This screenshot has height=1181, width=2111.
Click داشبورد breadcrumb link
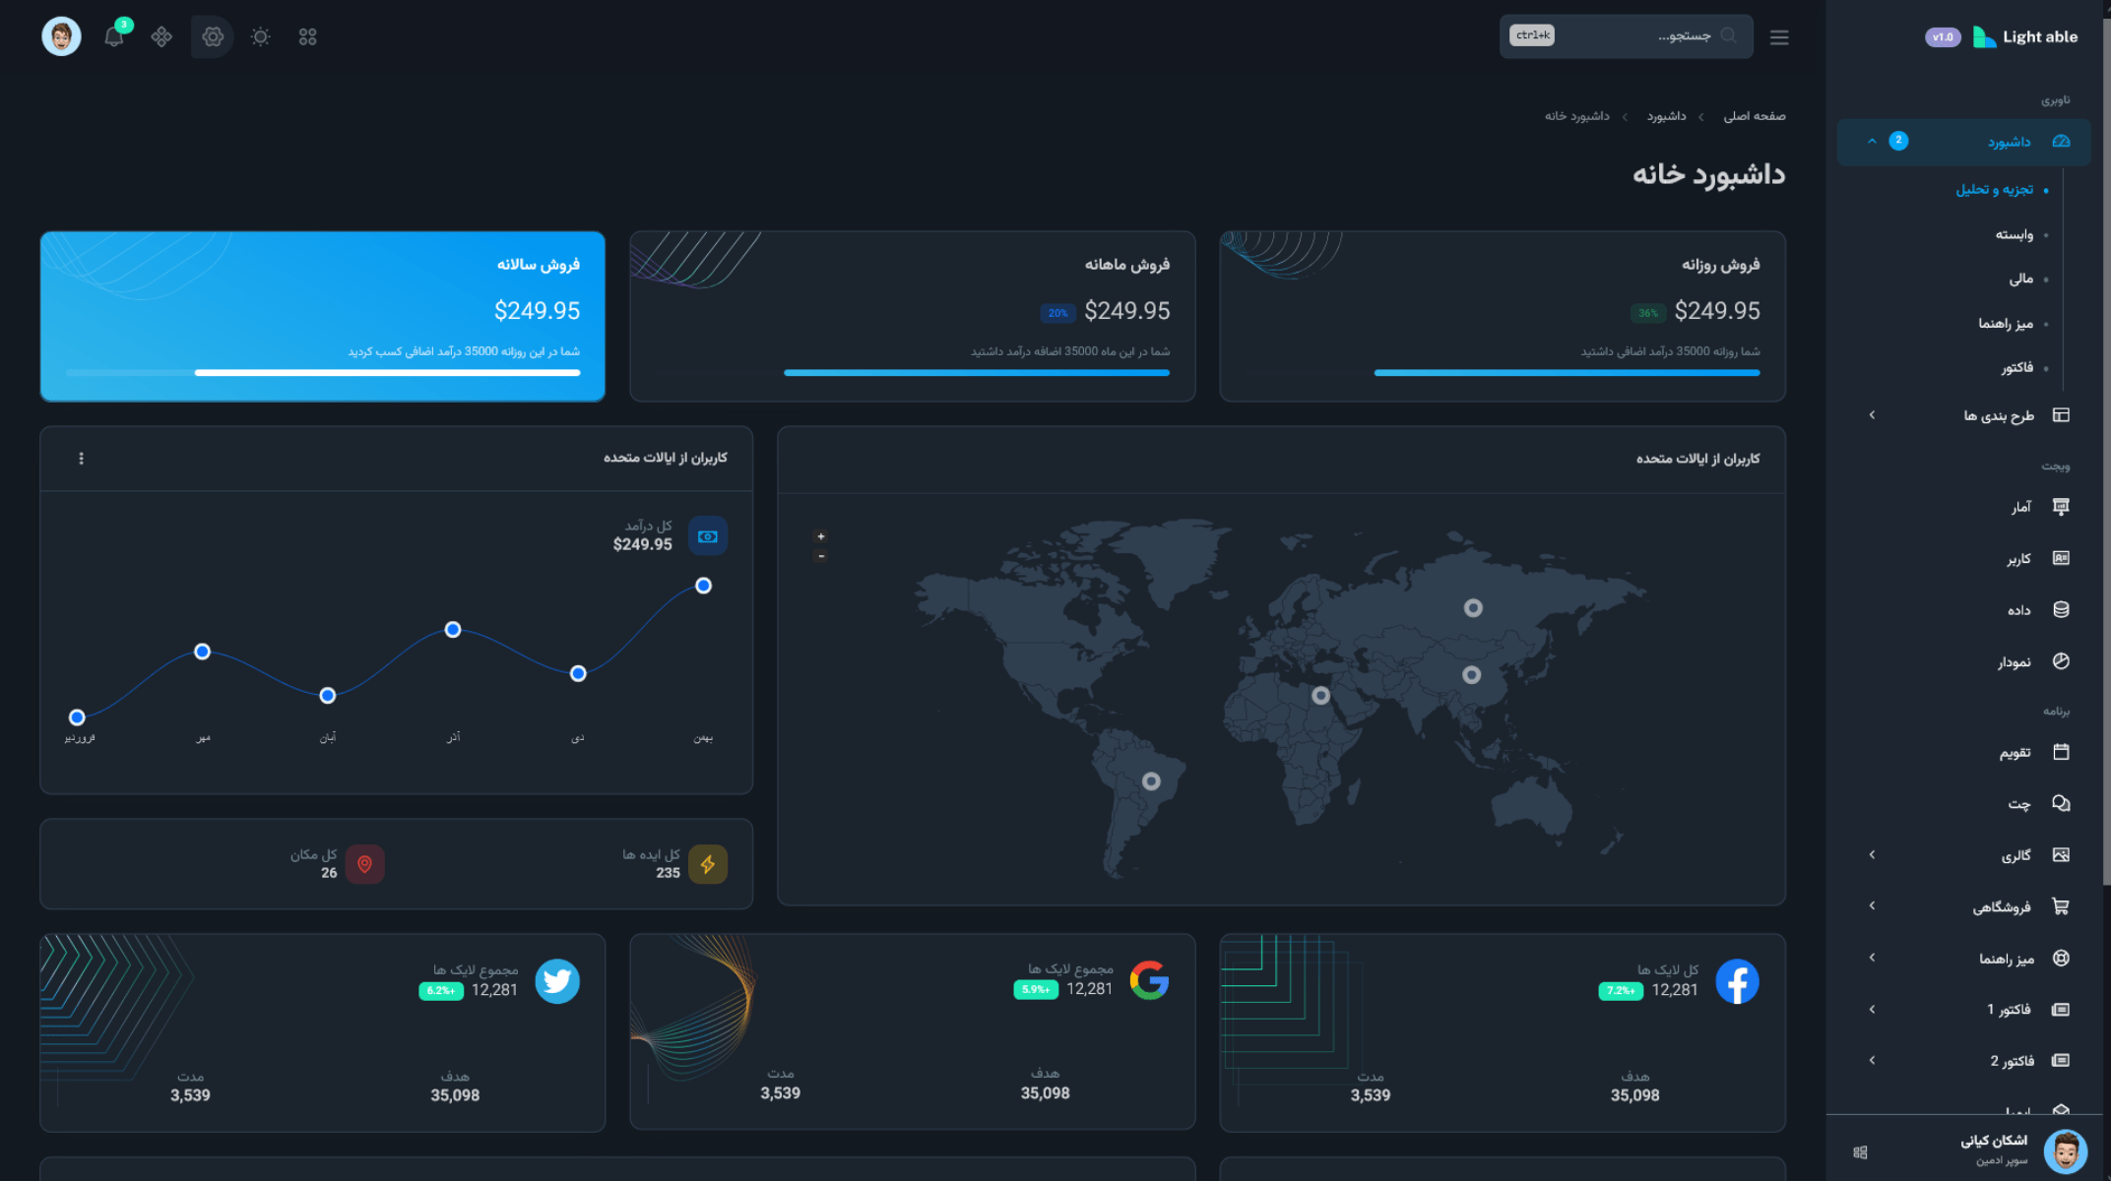coord(1666,116)
